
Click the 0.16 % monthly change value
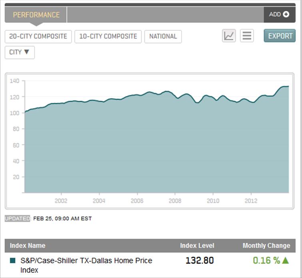266,260
